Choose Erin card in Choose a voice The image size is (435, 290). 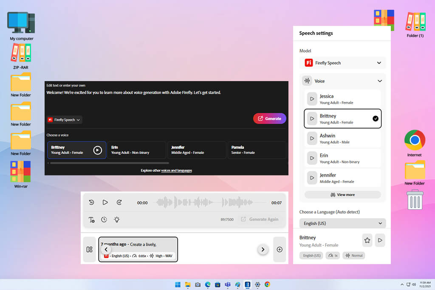pyautogui.click(x=136, y=150)
